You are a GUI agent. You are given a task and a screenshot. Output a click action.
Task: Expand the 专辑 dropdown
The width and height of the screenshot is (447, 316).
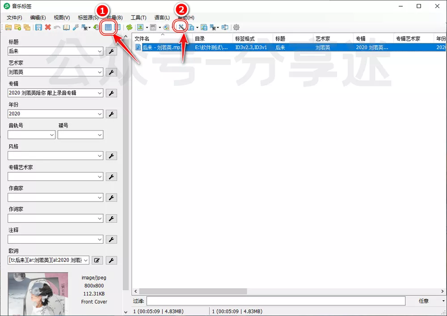[100, 93]
